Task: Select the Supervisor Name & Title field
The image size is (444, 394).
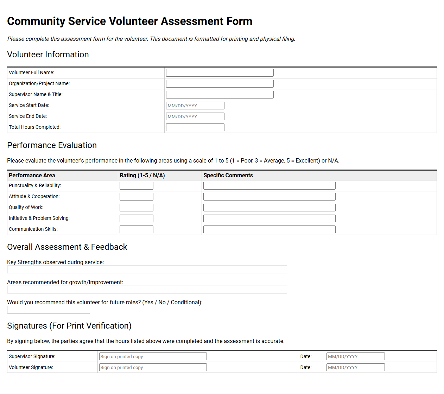Action: [220, 95]
